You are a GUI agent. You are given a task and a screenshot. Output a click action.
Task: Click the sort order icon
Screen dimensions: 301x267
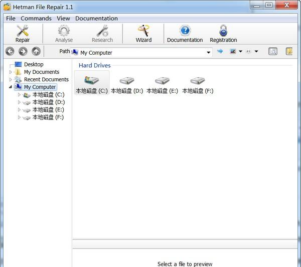pos(249,51)
